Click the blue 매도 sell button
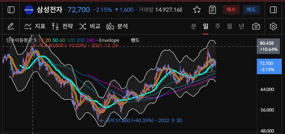The width and height of the screenshot is (285, 134). pyautogui.click(x=251, y=10)
